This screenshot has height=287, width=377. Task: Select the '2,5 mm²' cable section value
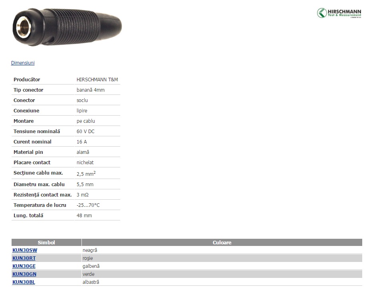(x=86, y=173)
